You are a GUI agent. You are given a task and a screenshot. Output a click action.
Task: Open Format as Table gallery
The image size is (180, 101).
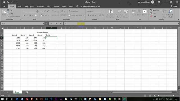coord(119,14)
